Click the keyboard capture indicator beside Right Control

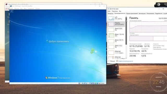tap(97, 83)
